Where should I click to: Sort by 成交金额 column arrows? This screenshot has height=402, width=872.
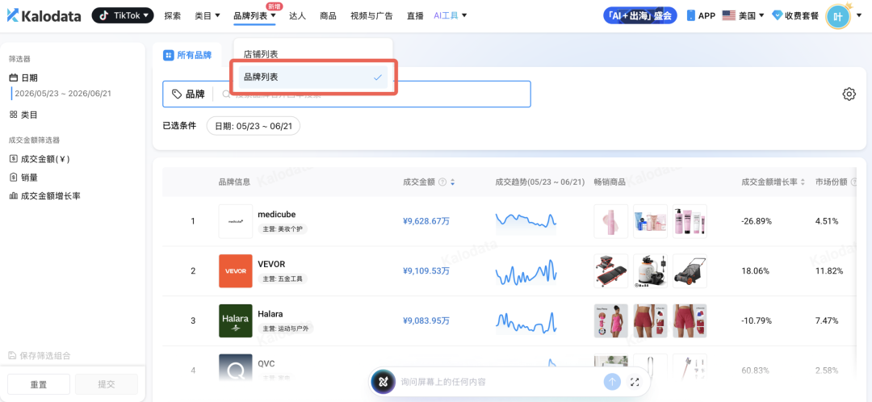453,182
